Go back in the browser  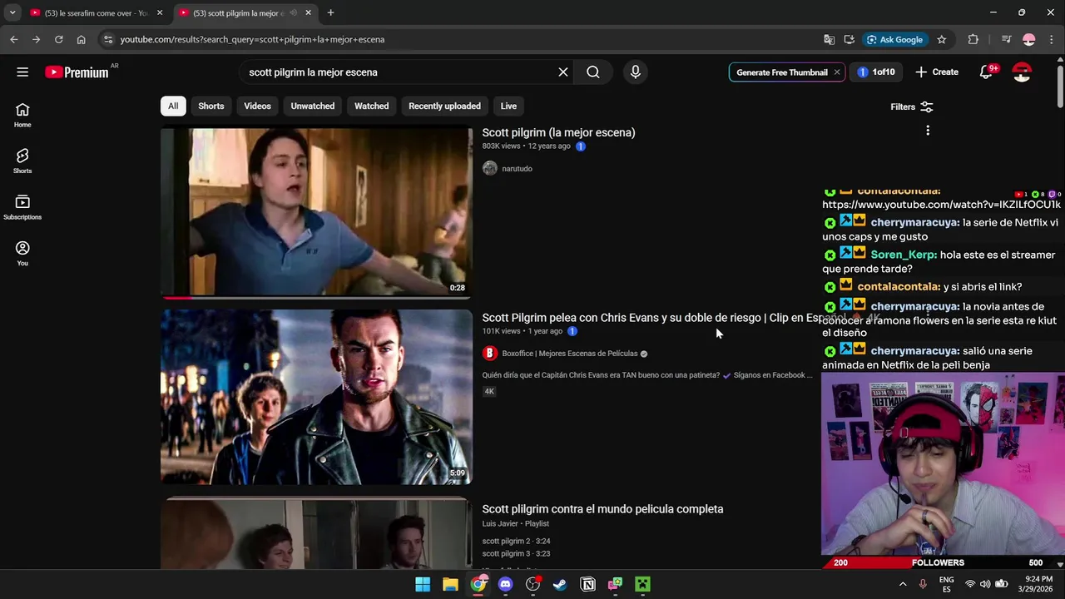[x=14, y=39]
